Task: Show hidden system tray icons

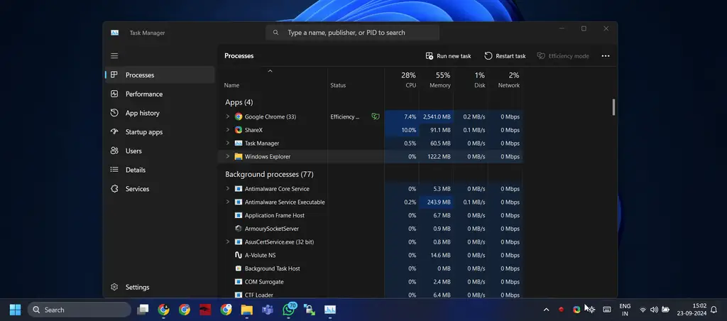Action: coord(546,310)
